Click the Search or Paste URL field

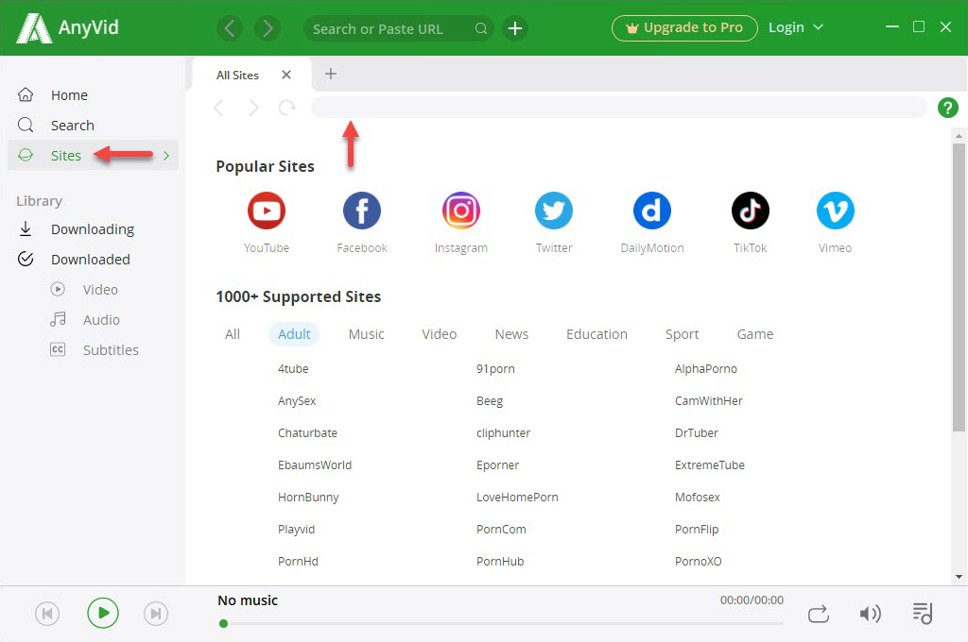click(x=398, y=28)
